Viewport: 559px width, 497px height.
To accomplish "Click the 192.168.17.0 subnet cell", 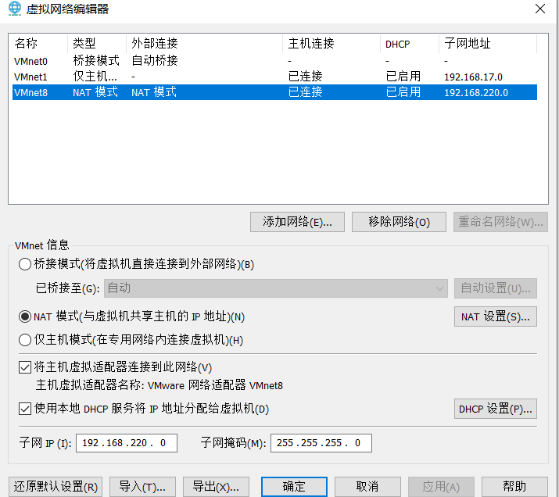I will 473,77.
